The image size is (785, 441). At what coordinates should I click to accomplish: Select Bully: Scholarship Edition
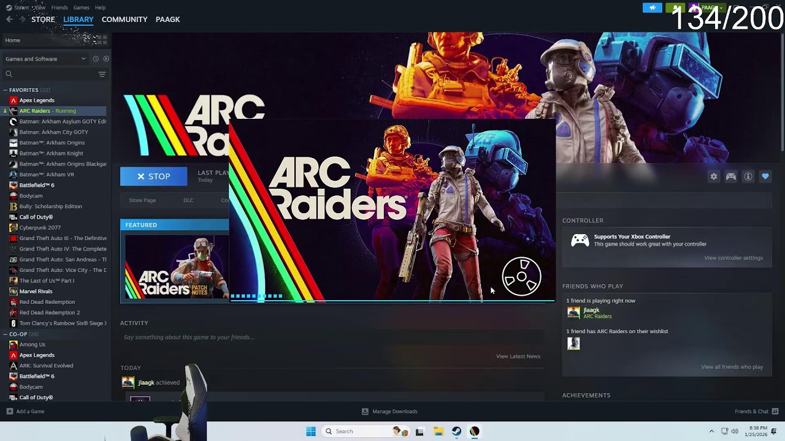click(x=50, y=206)
